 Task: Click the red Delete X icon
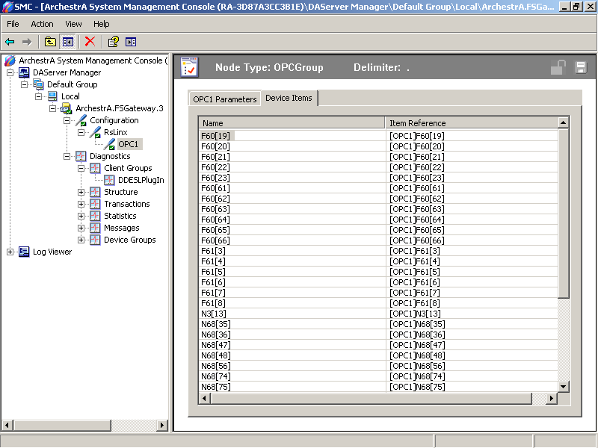(90, 42)
